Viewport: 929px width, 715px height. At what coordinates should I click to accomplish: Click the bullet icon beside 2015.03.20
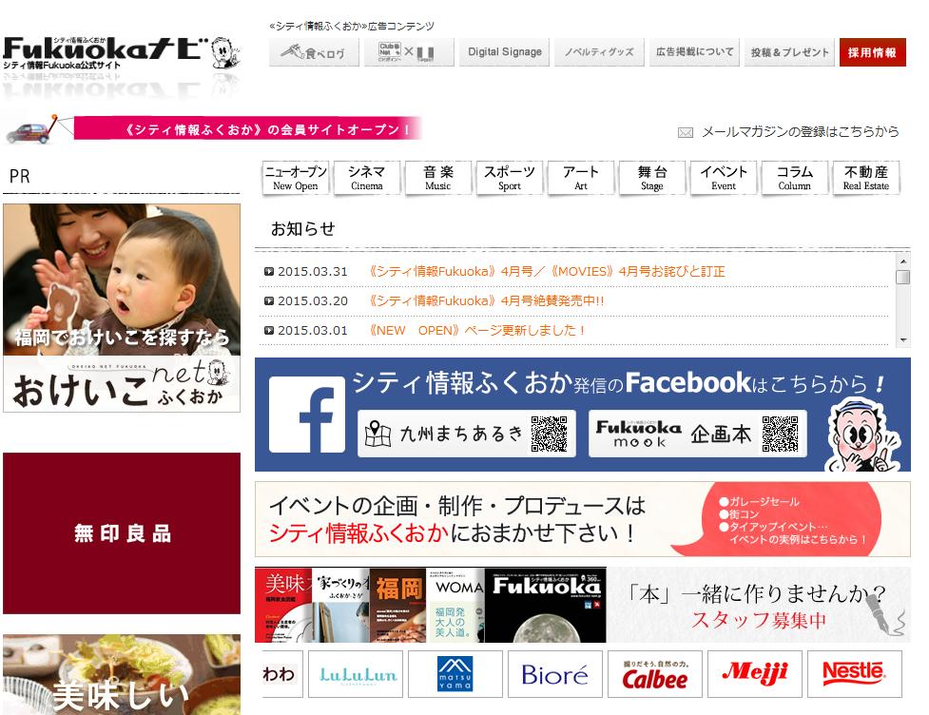269,301
